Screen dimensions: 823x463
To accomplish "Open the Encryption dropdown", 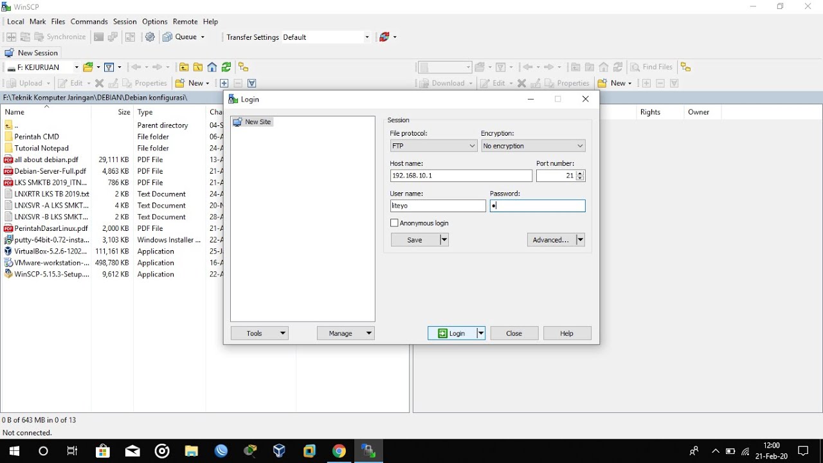I will coord(533,146).
